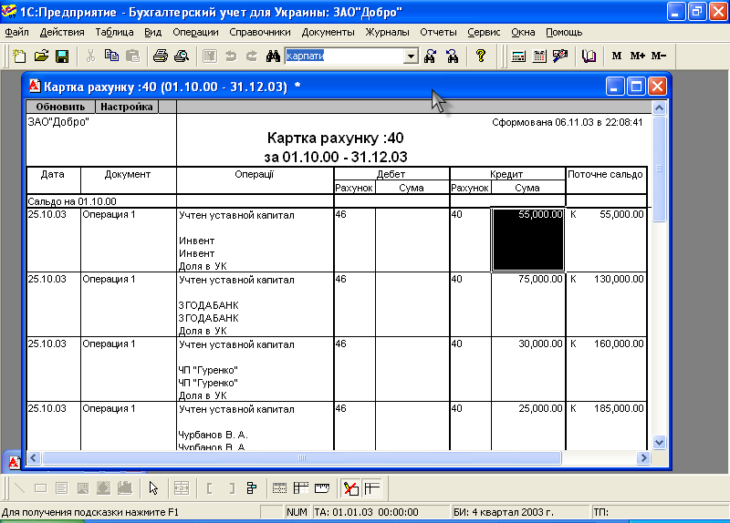Click the Настройка button

point(127,107)
